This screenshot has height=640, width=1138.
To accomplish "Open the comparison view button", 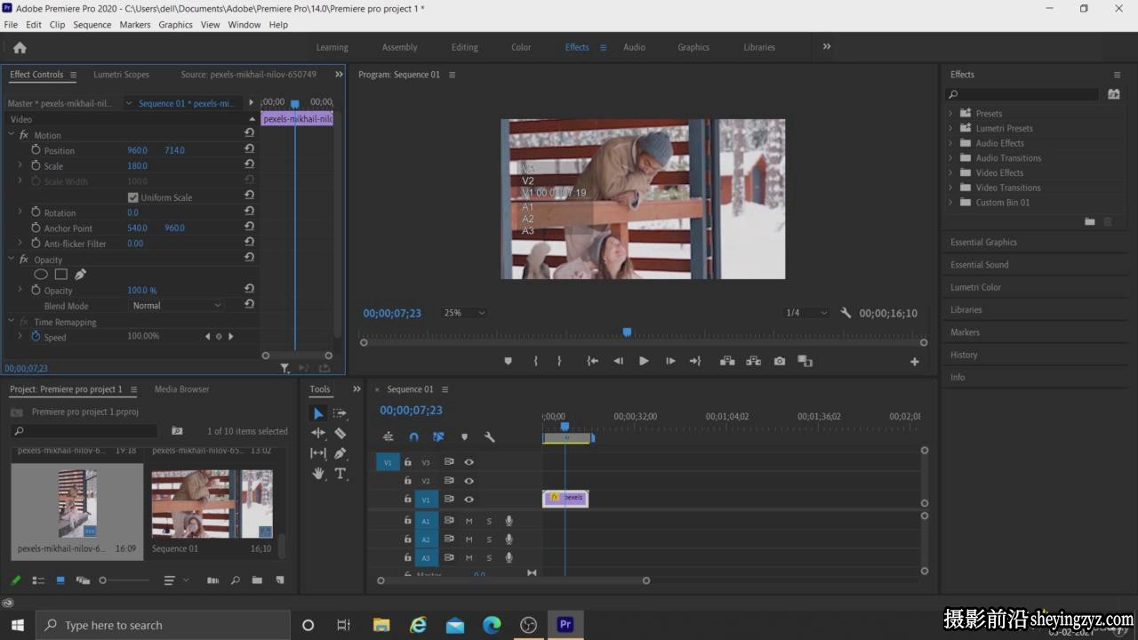I will point(805,361).
